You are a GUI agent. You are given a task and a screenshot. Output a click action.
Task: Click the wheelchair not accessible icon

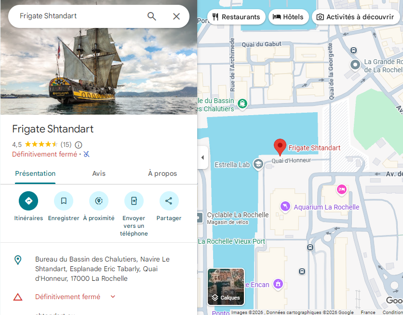coord(86,154)
